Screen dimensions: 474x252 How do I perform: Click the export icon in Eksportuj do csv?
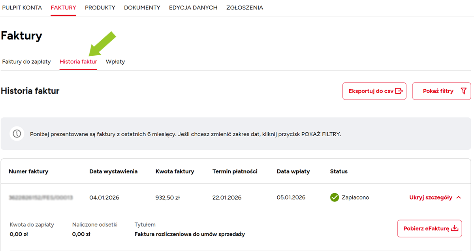pyautogui.click(x=399, y=91)
